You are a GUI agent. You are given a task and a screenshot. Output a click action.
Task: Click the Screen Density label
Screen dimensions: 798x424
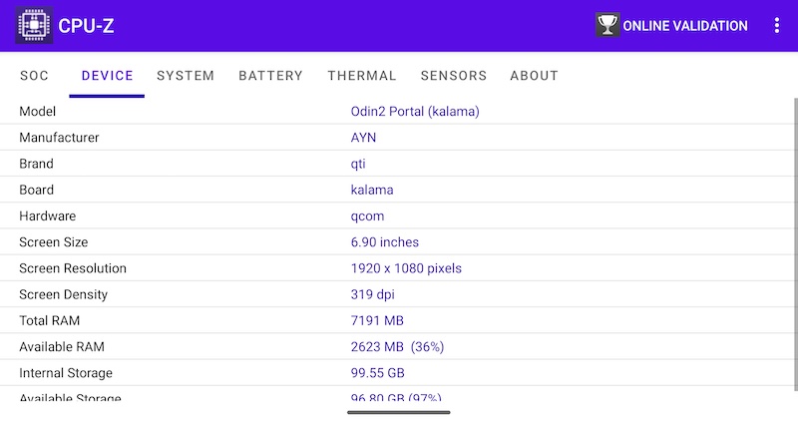(x=63, y=294)
